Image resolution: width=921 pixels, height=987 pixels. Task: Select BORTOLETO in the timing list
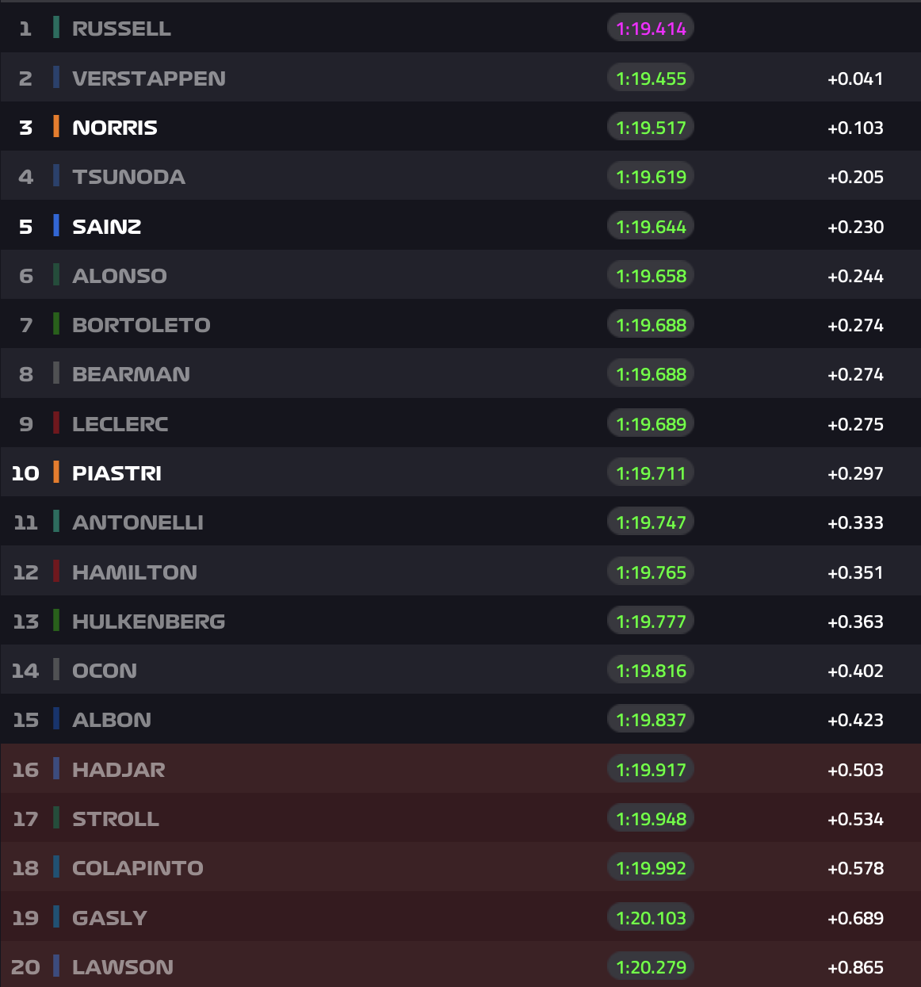[141, 325]
